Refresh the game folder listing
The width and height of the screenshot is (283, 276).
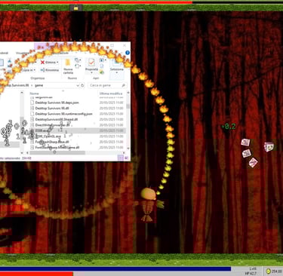point(82,85)
